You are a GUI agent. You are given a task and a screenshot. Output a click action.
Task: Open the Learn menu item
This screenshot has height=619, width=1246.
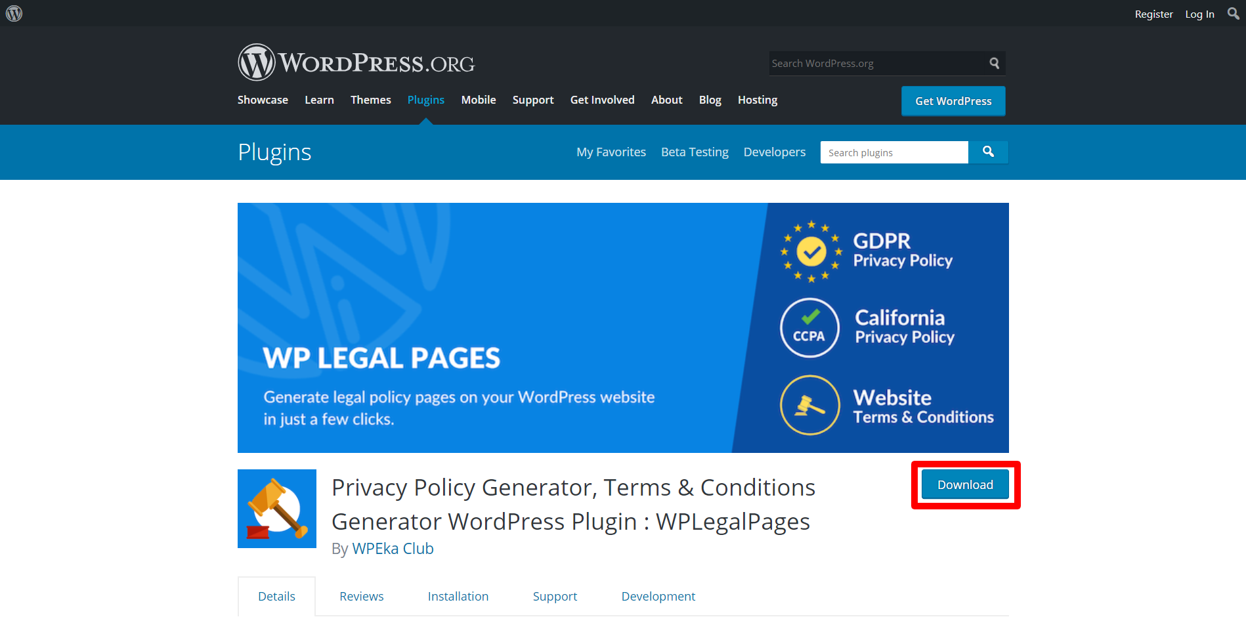319,100
